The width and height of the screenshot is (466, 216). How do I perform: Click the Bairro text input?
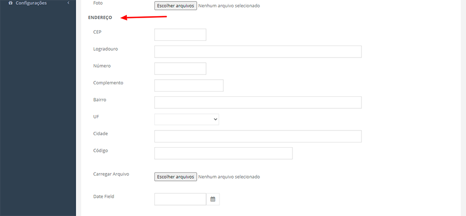257,102
